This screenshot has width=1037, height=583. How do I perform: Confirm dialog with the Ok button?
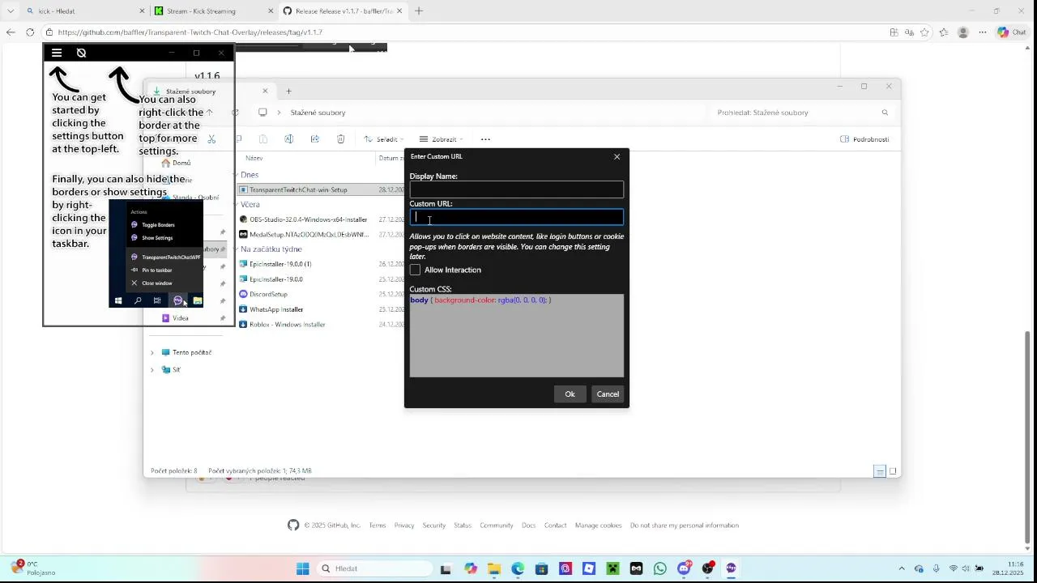(x=570, y=394)
